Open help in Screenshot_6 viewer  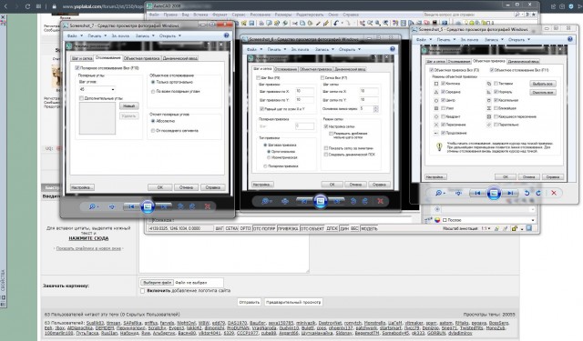tap(393, 49)
